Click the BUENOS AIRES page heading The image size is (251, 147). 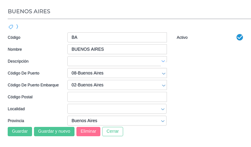coord(29,11)
